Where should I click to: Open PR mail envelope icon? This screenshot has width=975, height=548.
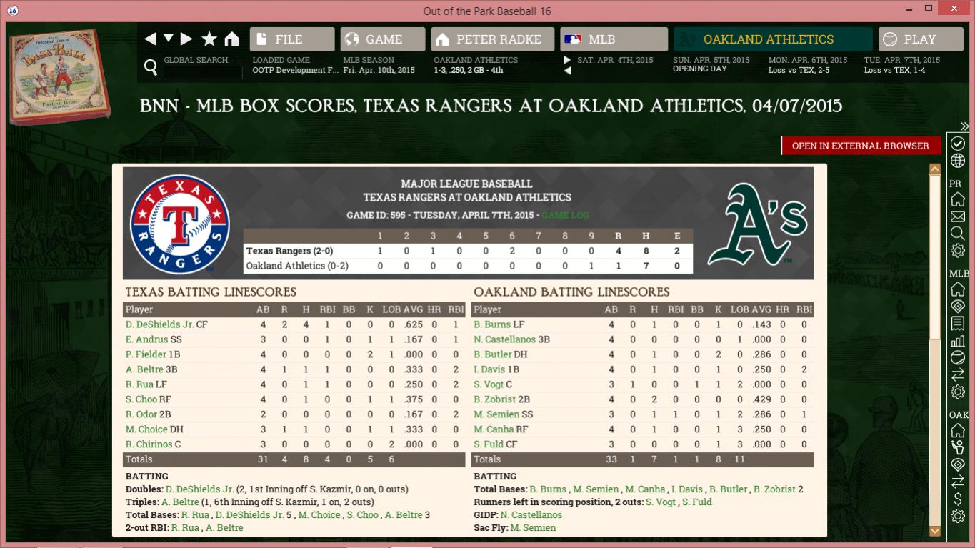click(x=958, y=216)
